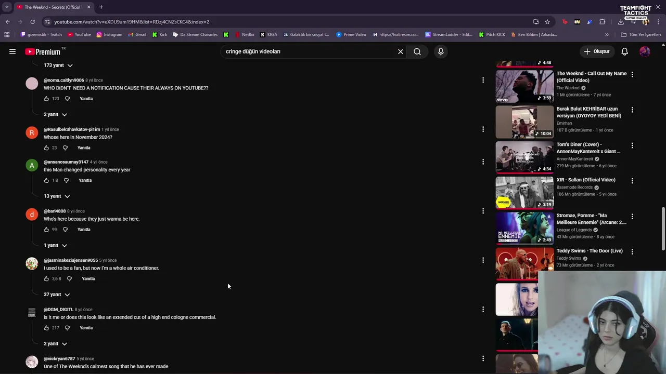
Task: Open options for Stromae Ma Meilleure Ennemie video
Action: pos(632,216)
